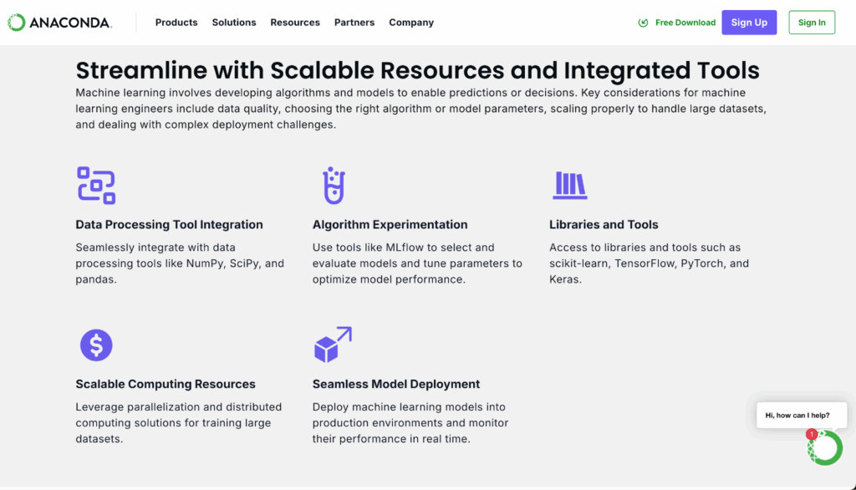This screenshot has width=856, height=490.
Task: Open the Products menu
Action: (x=176, y=23)
